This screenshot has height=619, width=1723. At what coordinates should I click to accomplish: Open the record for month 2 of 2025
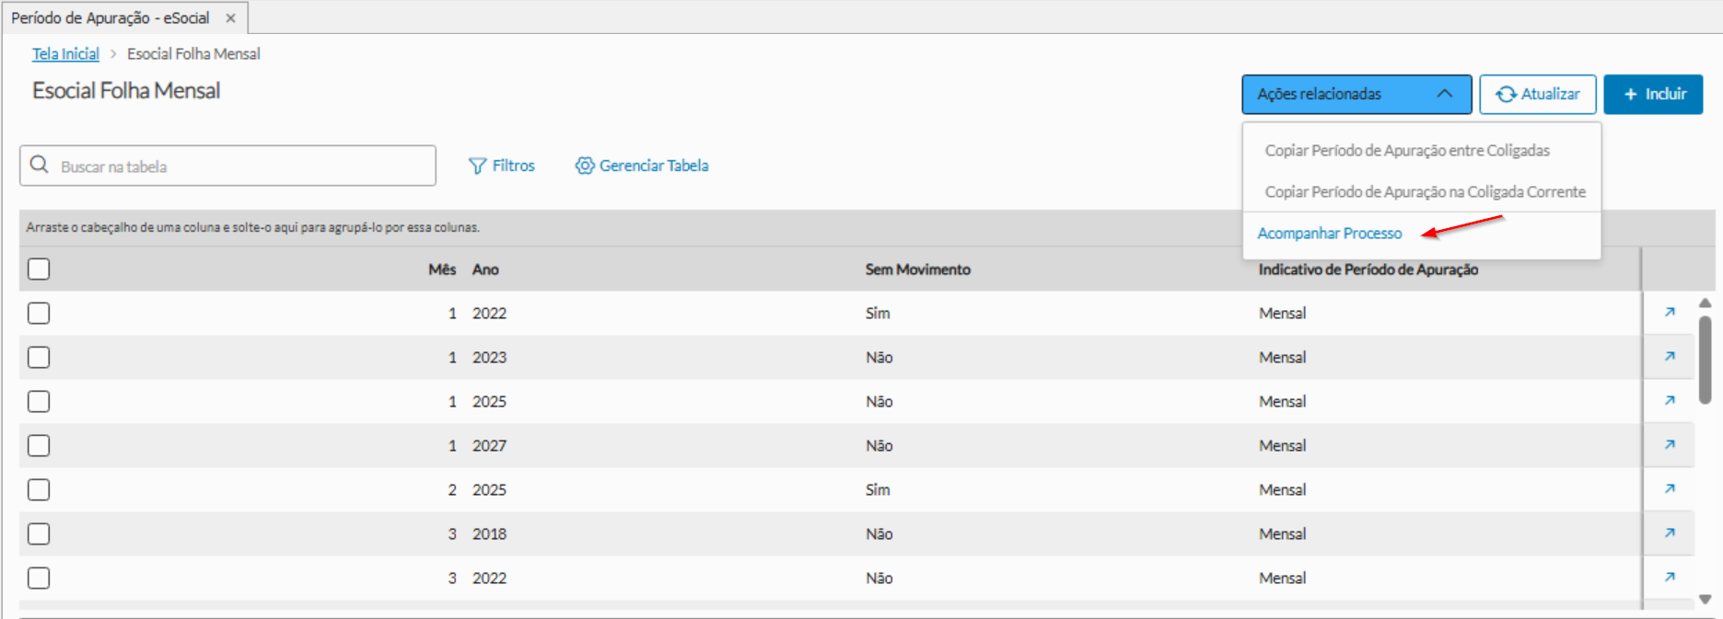1669,489
